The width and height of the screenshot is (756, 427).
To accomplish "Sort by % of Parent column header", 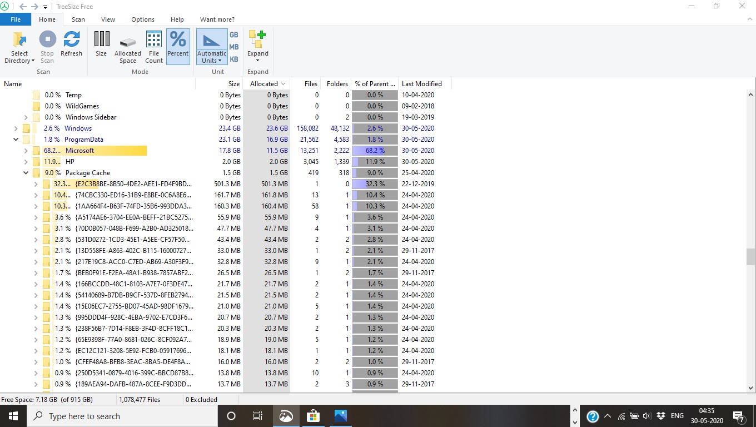I will [x=375, y=84].
